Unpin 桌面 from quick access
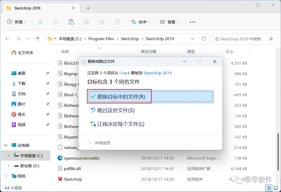Image resolution: width=281 pixels, height=192 pixels. 48,73
